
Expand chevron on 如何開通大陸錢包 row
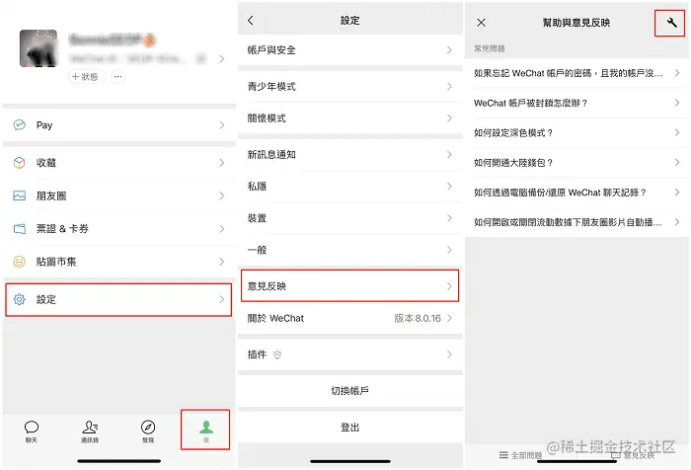point(677,163)
